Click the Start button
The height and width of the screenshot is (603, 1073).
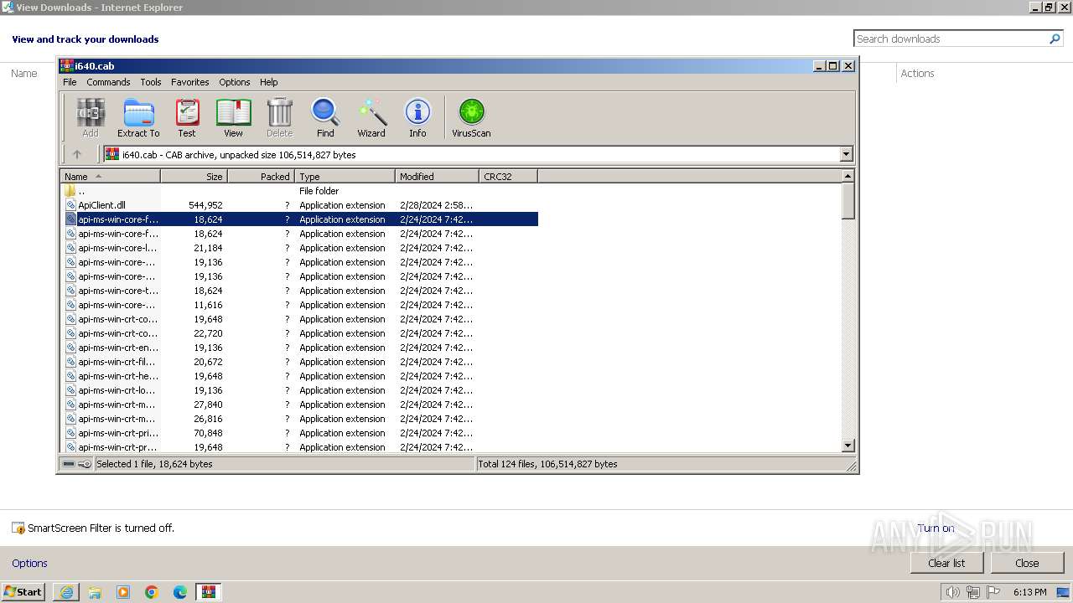point(23,592)
